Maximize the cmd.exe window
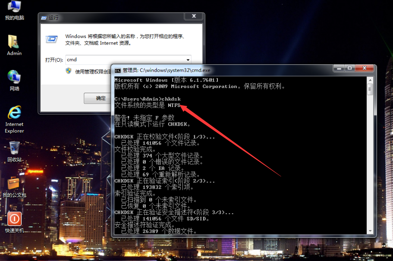Viewport: 393px width, 261px height. (x=349, y=68)
